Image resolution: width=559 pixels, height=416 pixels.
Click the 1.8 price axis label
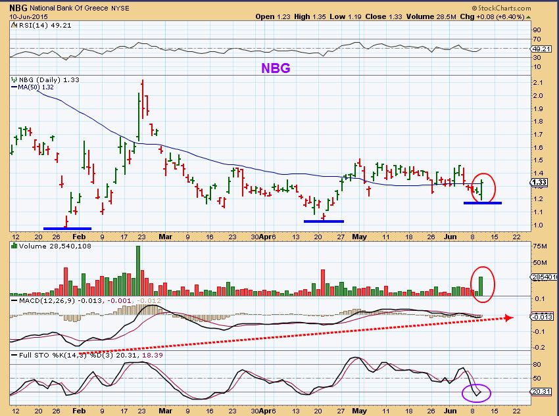tap(538, 122)
